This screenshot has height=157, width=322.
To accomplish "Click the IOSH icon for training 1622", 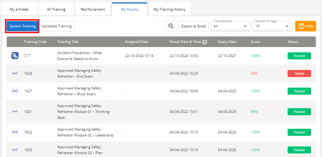I will 15,132.
